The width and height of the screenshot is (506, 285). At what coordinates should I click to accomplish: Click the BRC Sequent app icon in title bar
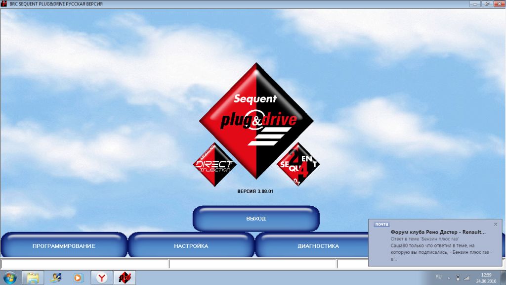point(4,3)
